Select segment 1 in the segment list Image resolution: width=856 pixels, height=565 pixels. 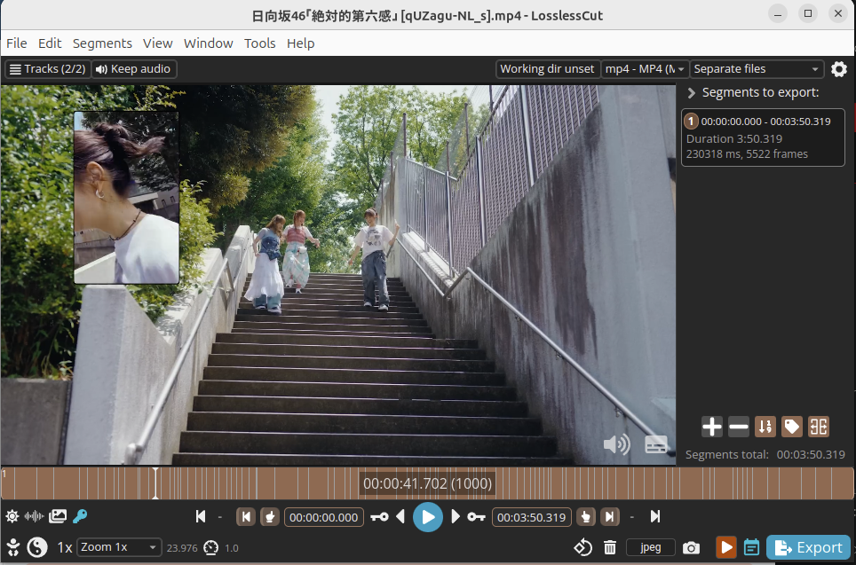click(x=763, y=137)
